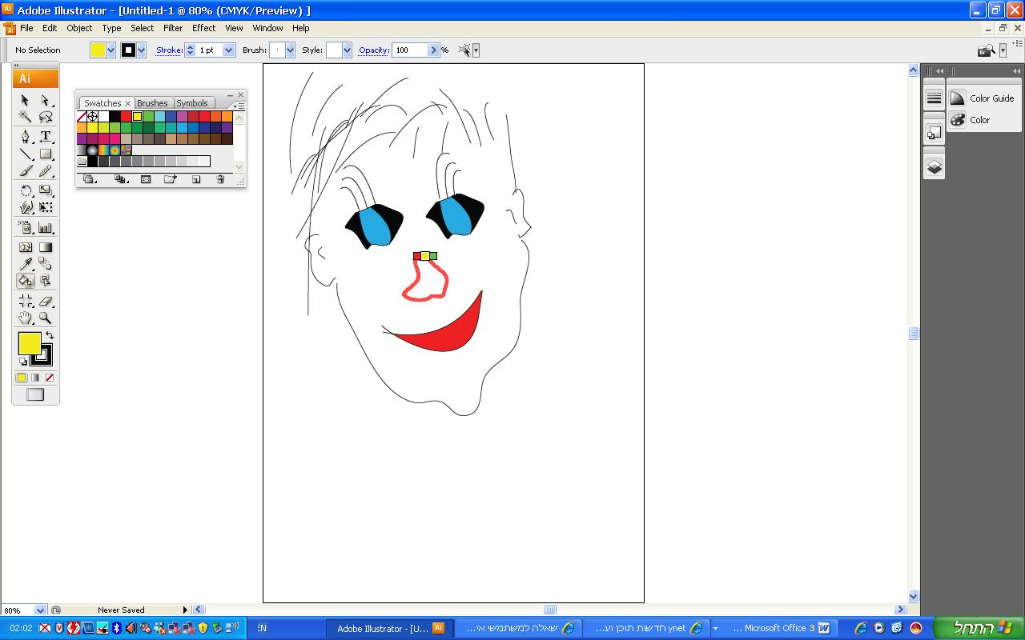The image size is (1025, 640).
Task: Open the Windows Start button
Action: coord(979,628)
